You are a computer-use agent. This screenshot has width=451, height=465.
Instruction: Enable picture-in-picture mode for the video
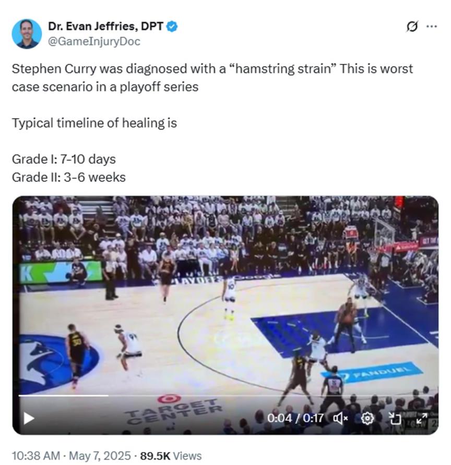click(395, 418)
